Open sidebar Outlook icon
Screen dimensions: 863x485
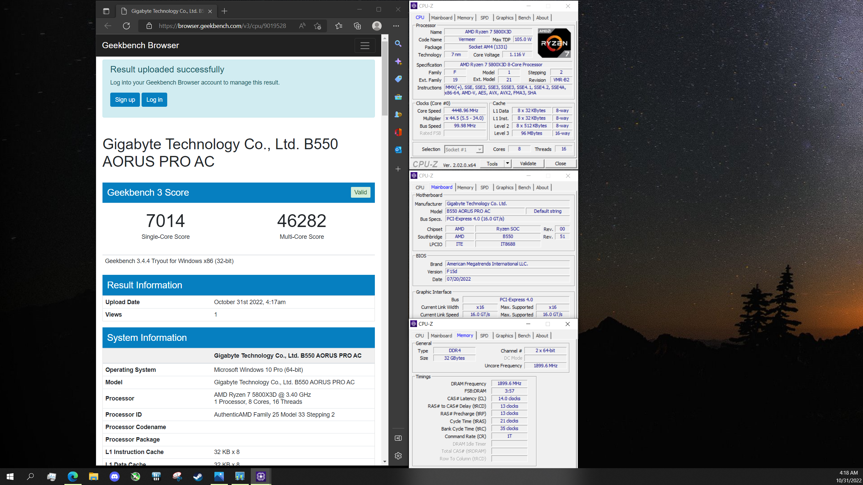pos(398,150)
